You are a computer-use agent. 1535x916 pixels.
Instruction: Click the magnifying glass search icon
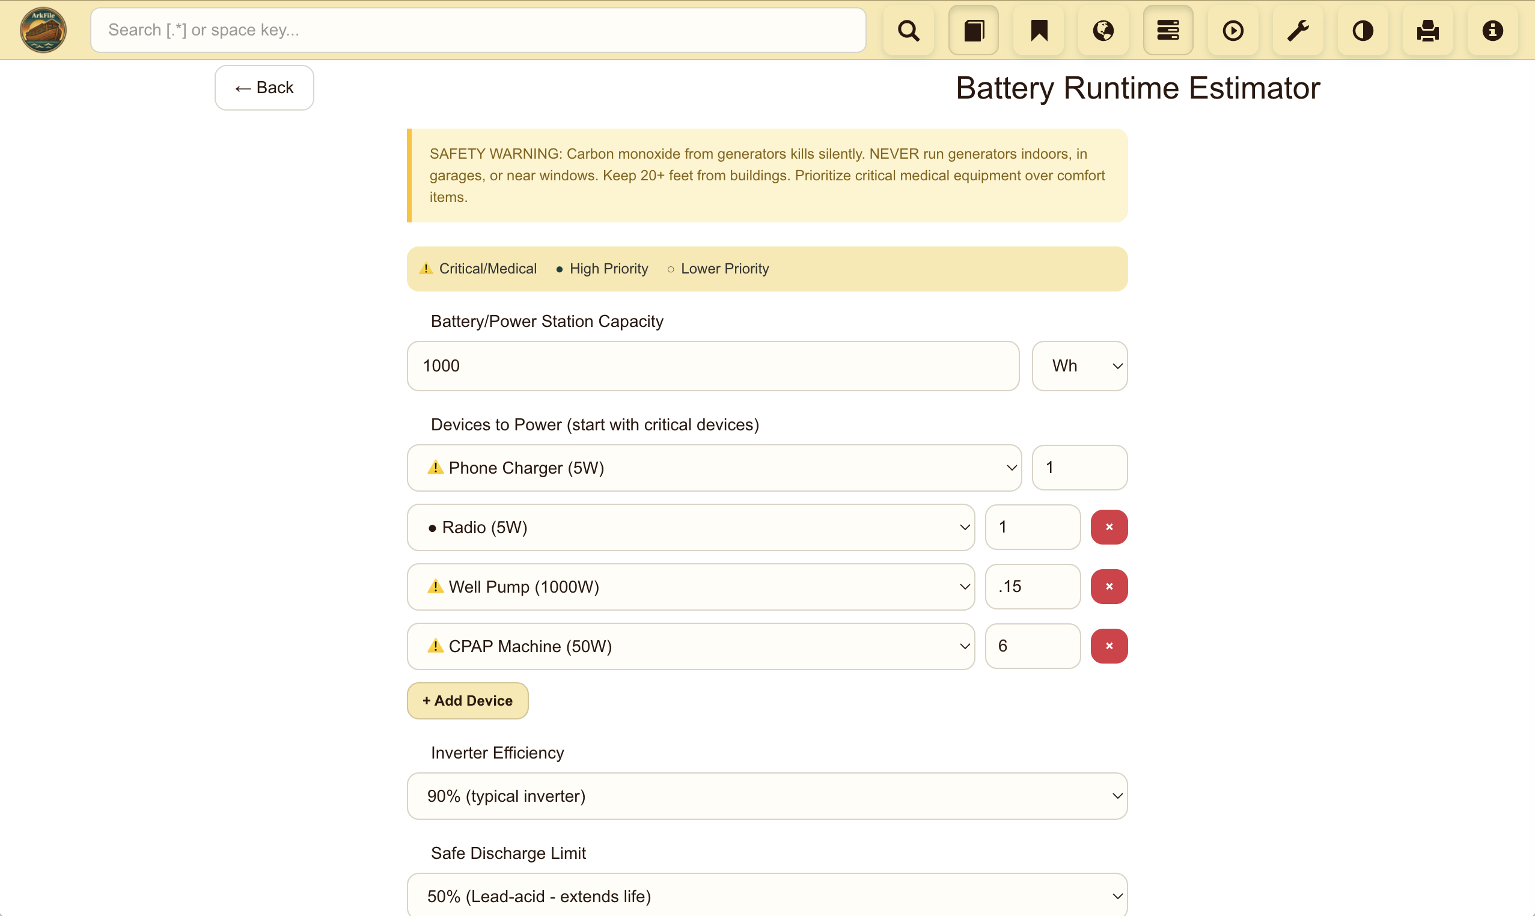point(908,30)
